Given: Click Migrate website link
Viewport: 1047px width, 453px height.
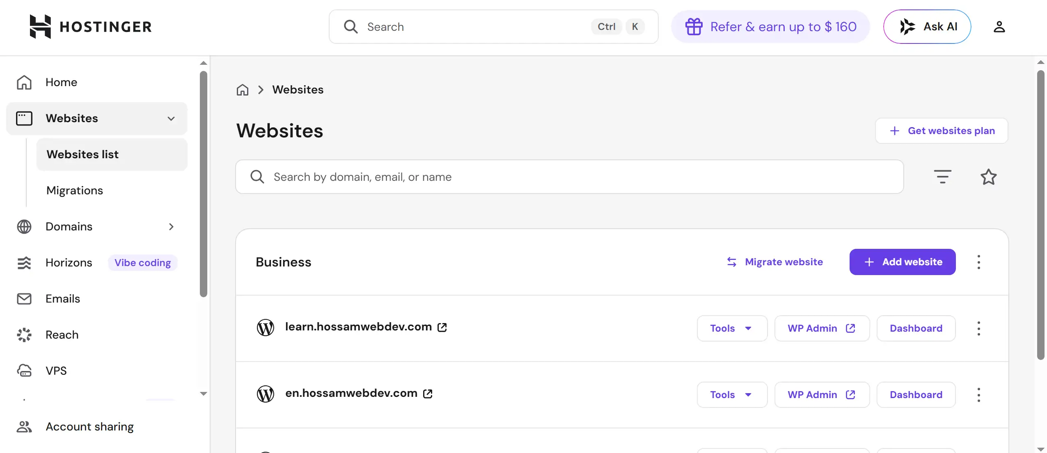Looking at the screenshot, I should tap(774, 262).
